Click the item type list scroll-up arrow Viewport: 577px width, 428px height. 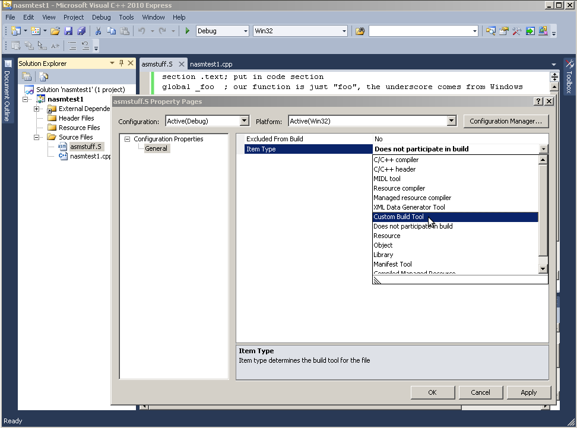point(543,160)
